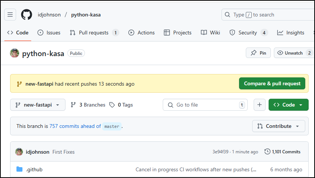
Task: Click the branch icon beside 3 Branches
Action: click(x=73, y=105)
